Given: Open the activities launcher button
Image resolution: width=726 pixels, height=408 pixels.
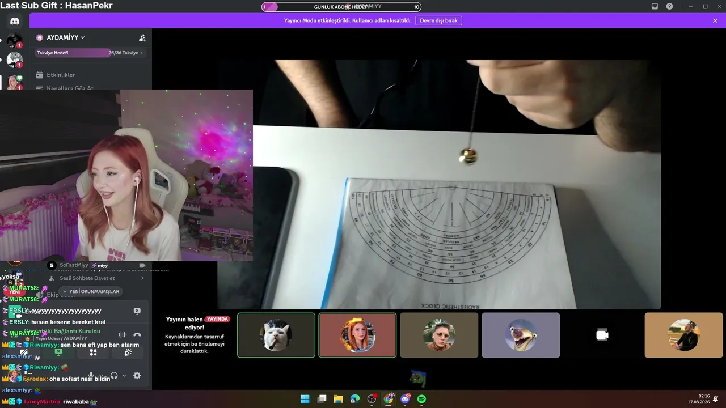Looking at the screenshot, I should point(93,352).
